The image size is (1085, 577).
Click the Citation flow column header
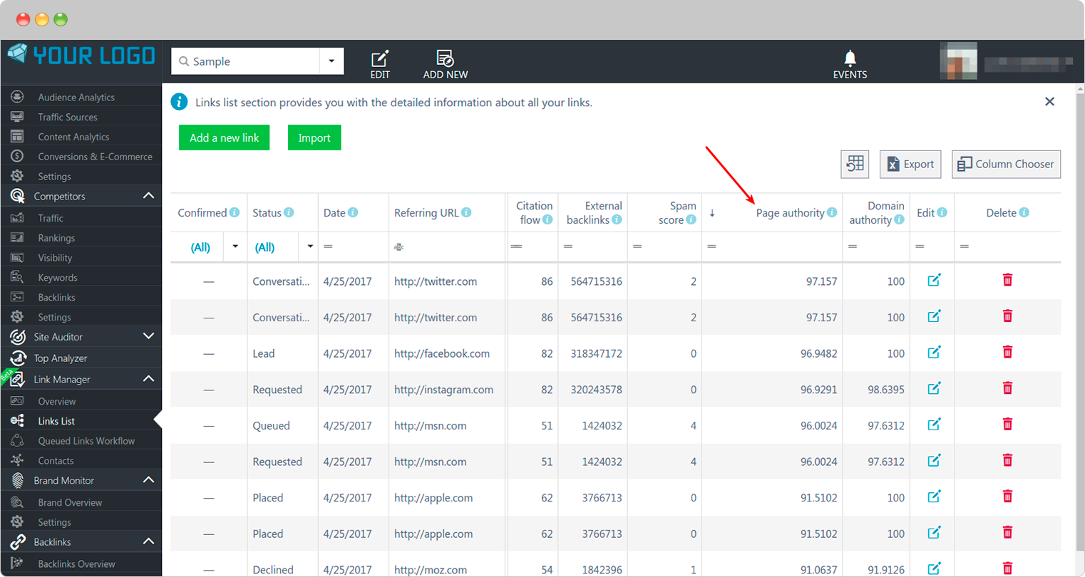(x=533, y=212)
